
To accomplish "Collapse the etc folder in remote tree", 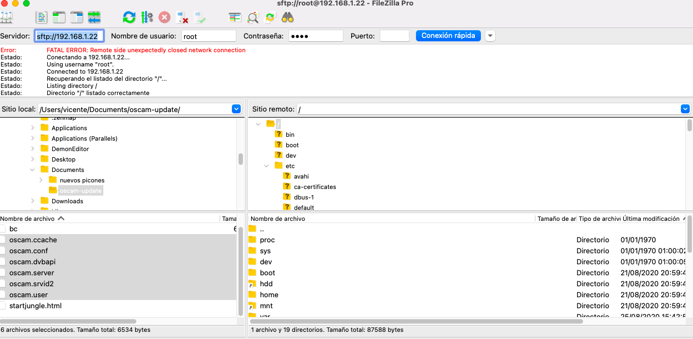I will coord(267,166).
